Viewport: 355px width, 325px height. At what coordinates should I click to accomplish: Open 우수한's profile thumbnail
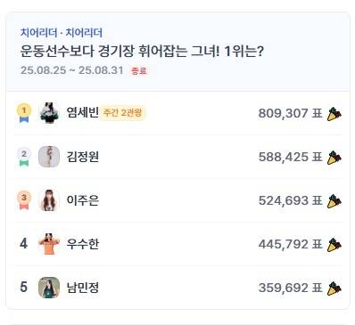click(49, 244)
